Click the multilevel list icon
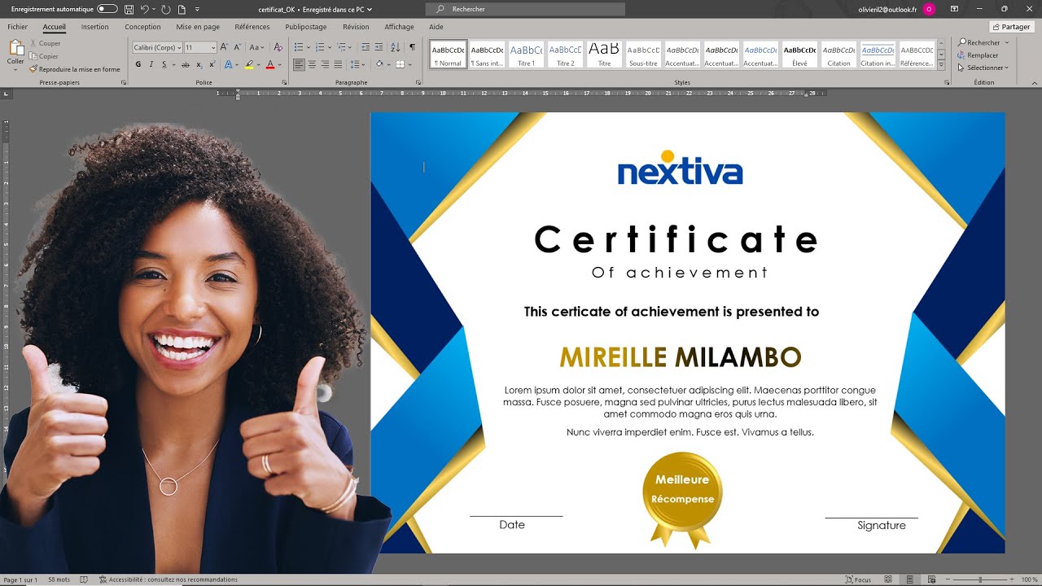This screenshot has height=586, width=1042. coord(341,47)
